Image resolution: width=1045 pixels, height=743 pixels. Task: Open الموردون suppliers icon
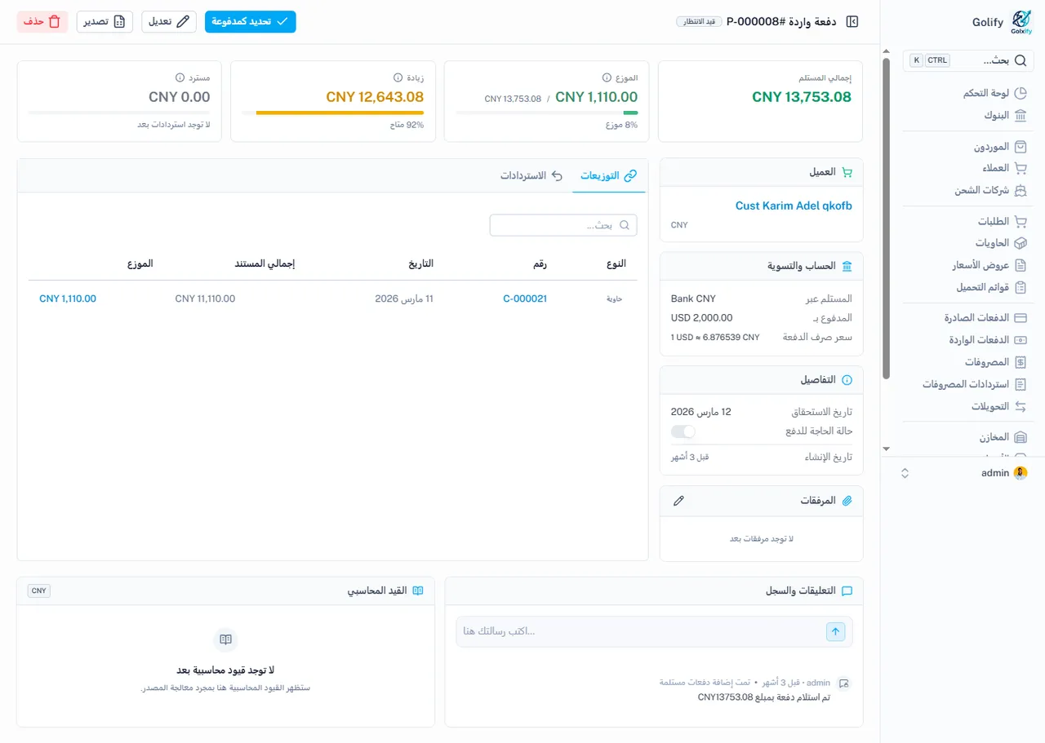[1021, 148]
